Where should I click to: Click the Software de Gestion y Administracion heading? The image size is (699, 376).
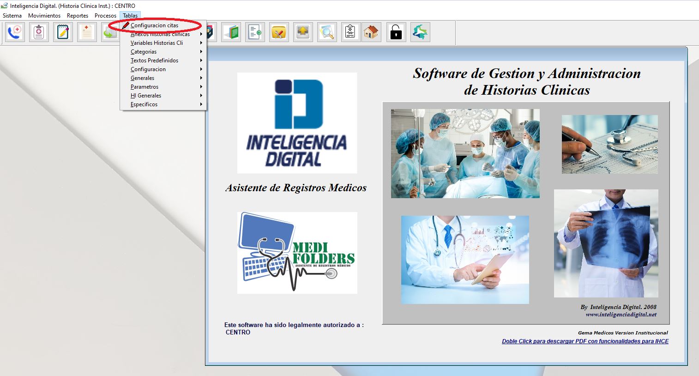click(x=527, y=81)
